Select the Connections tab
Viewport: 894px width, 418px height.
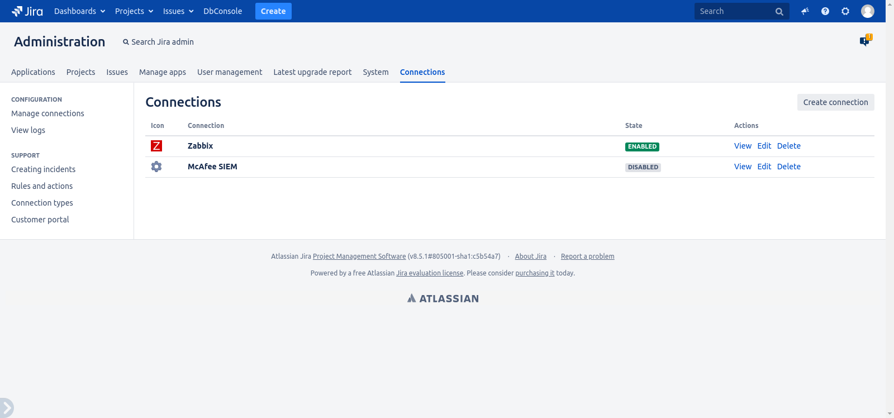click(x=422, y=72)
